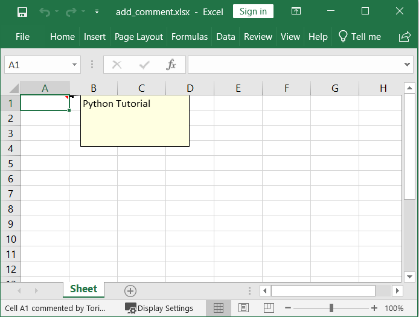Switch to the View tab
This screenshot has height=317, width=419.
point(290,37)
